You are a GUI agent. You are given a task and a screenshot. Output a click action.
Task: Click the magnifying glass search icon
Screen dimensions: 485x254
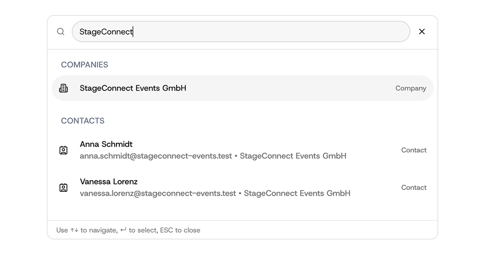tap(61, 32)
